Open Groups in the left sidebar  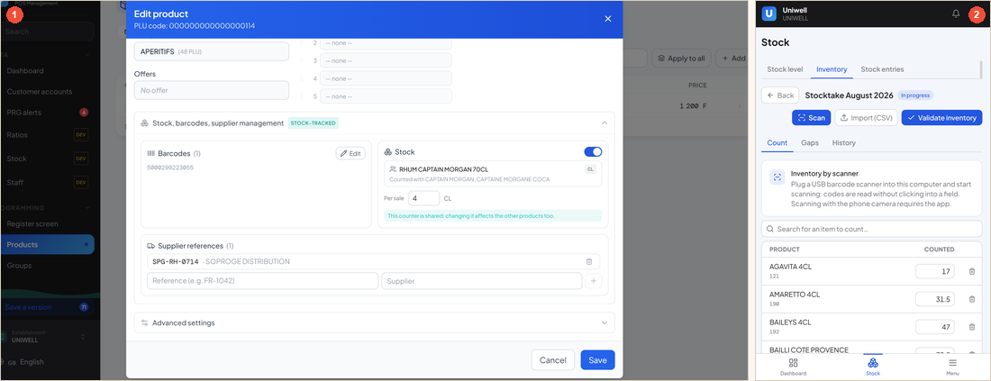point(19,266)
